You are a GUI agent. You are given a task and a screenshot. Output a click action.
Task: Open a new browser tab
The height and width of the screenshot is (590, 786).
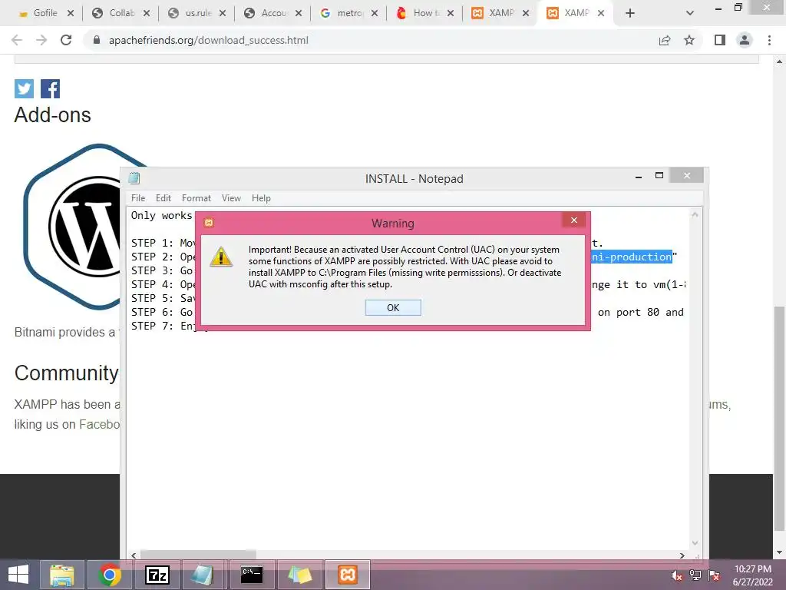pos(630,13)
